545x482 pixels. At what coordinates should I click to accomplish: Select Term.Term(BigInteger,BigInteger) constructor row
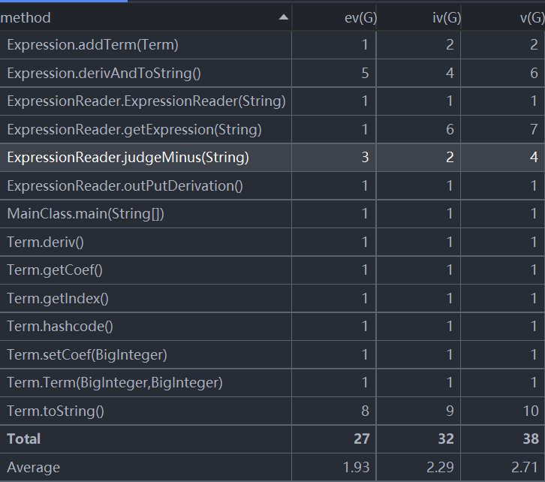[272, 383]
